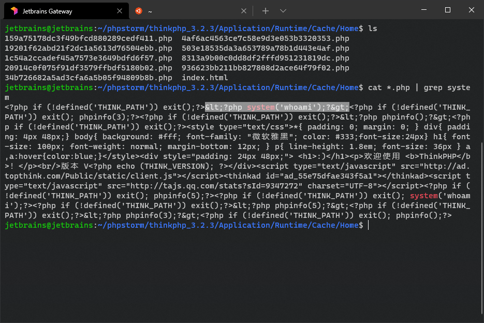Click file 936623bb211bb827808d2ace64f79f02.php

tap(266, 68)
